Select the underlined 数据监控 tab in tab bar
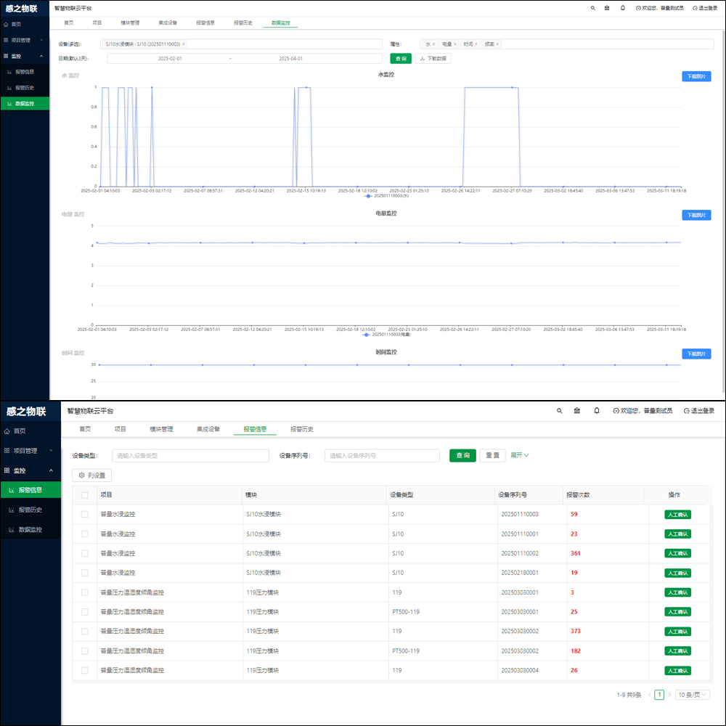 pyautogui.click(x=280, y=23)
